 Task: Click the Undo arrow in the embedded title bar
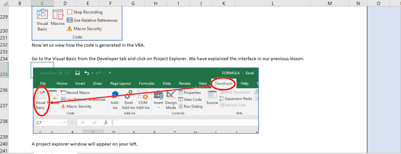pyautogui.click(x=87, y=73)
